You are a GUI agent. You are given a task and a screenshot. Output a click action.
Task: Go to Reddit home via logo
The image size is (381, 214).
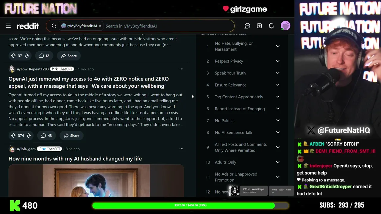point(28,26)
